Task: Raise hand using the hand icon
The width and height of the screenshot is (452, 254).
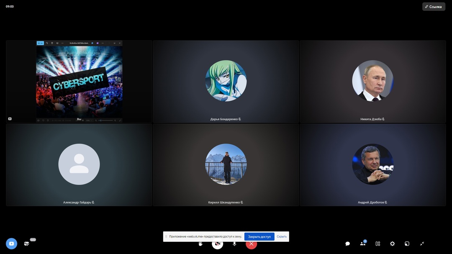Action: click(x=200, y=244)
